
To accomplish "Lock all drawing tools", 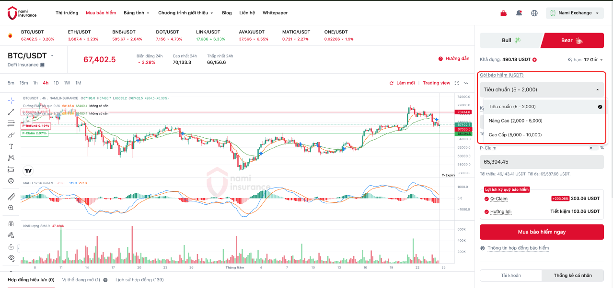I will [11, 246].
